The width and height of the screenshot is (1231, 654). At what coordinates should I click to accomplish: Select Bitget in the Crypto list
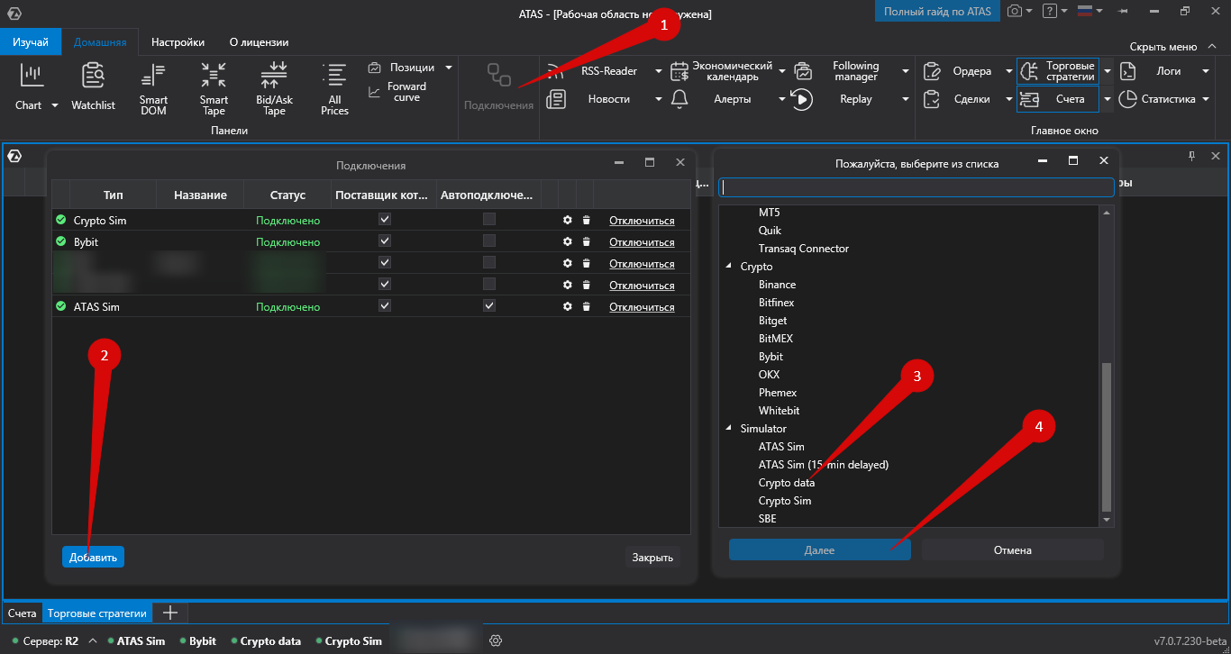point(773,321)
